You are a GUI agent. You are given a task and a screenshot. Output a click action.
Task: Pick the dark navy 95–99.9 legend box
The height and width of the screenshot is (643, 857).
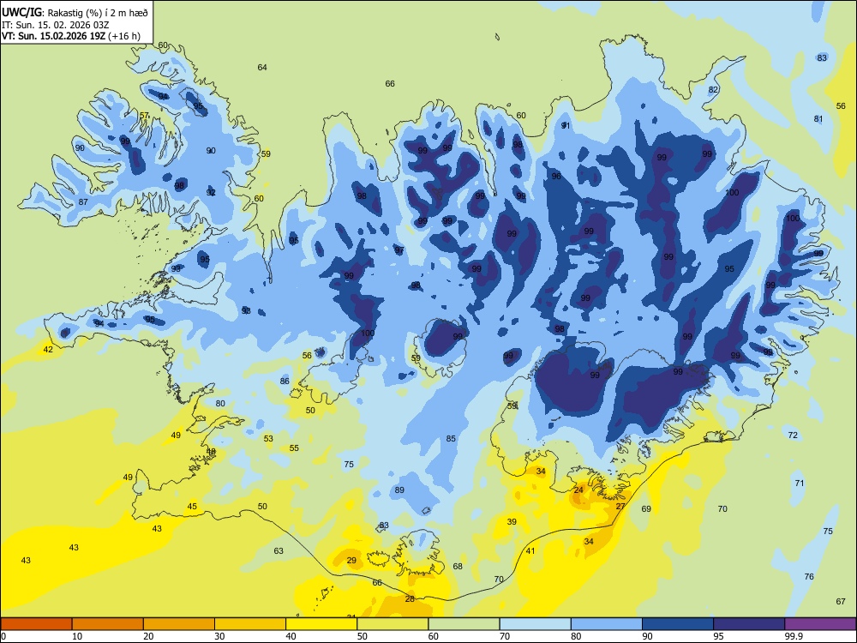pos(749,624)
